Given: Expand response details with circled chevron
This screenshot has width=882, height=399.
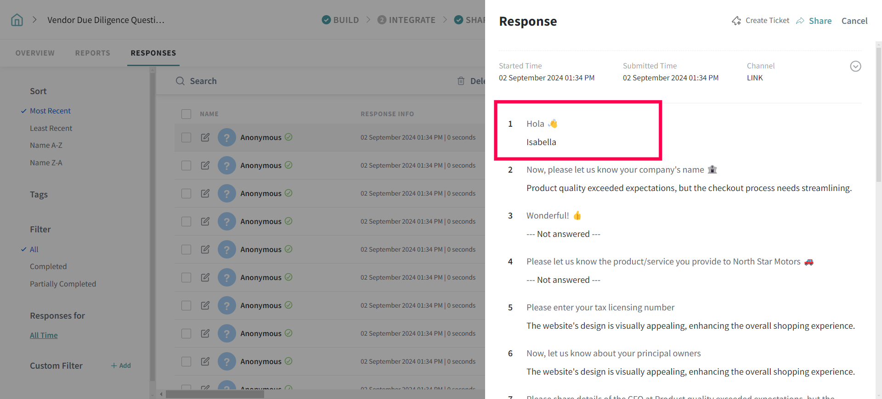Looking at the screenshot, I should pyautogui.click(x=855, y=66).
